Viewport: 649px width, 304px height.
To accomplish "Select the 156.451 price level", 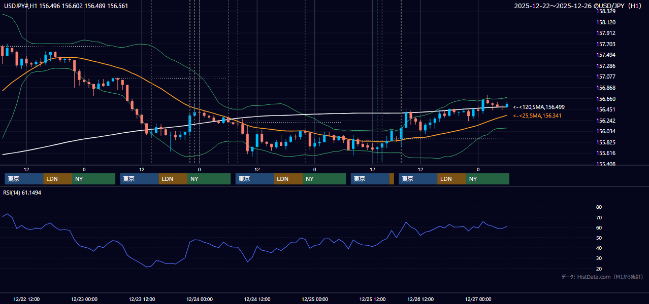I will (606, 109).
